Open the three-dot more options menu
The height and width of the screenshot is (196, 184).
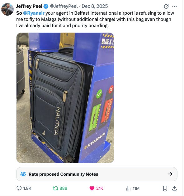click(x=174, y=6)
